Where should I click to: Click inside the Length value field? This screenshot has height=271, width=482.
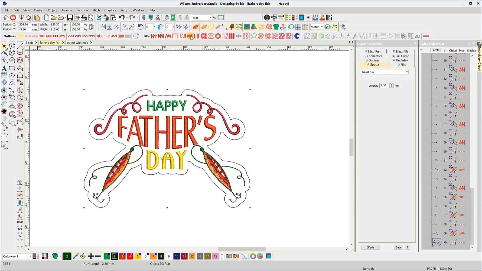pyautogui.click(x=385, y=86)
